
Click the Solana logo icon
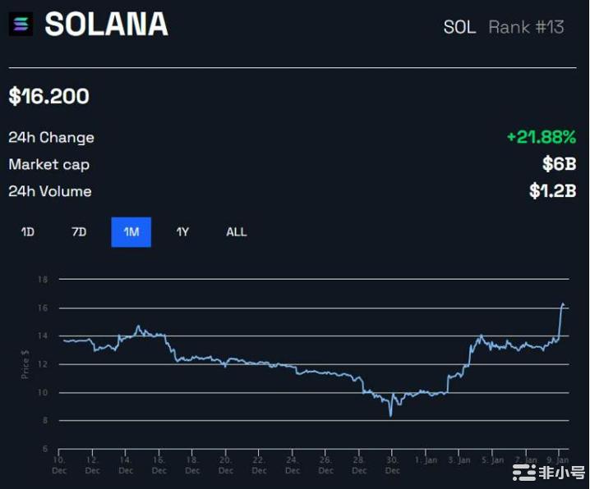21,25
